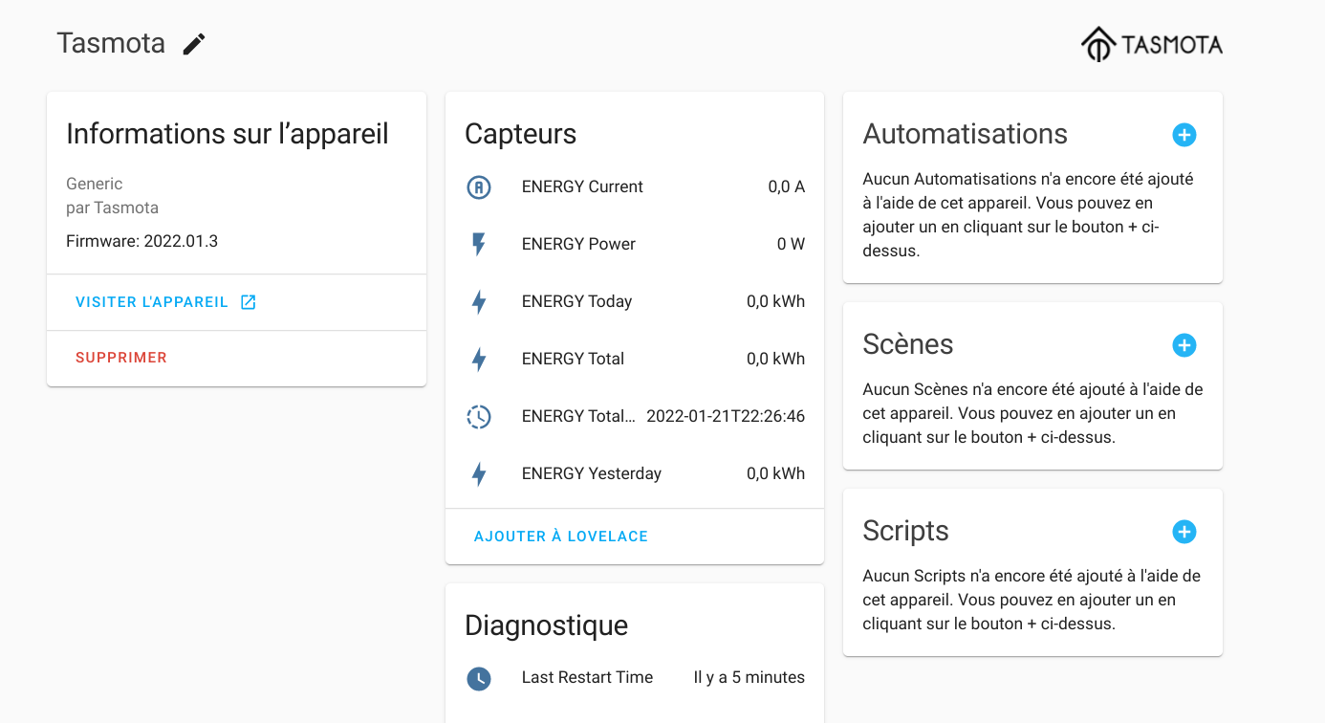Open the truncated ENERGY Total… timestamp label
The width and height of the screenshot is (1325, 723).
[x=578, y=416]
